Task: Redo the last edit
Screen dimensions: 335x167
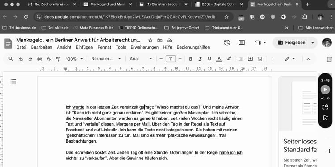Action: (30, 59)
